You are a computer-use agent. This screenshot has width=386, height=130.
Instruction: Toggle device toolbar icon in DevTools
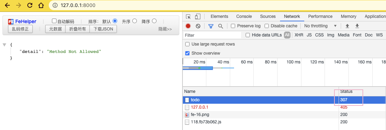click(x=198, y=16)
